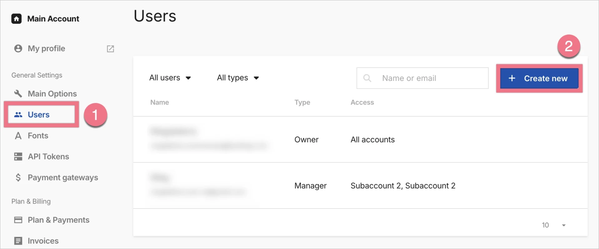Open the Fonts section
599x249 pixels.
(38, 136)
